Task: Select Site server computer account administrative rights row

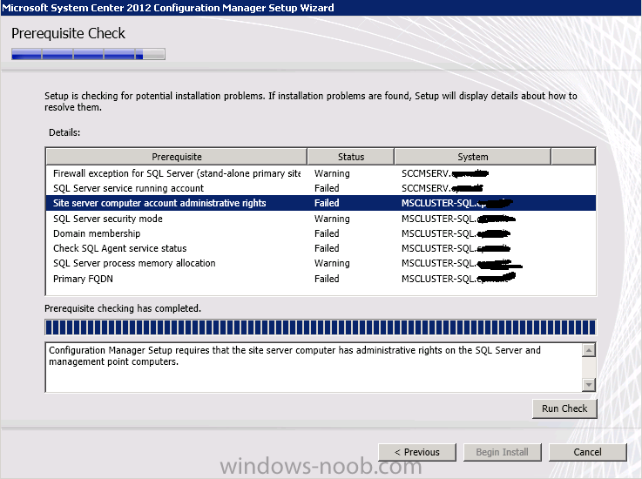Action: (159, 203)
